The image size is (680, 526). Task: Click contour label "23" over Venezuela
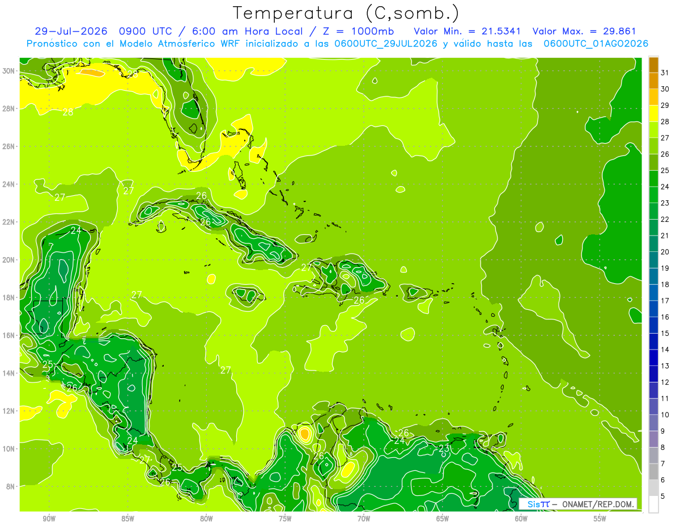[x=444, y=449]
